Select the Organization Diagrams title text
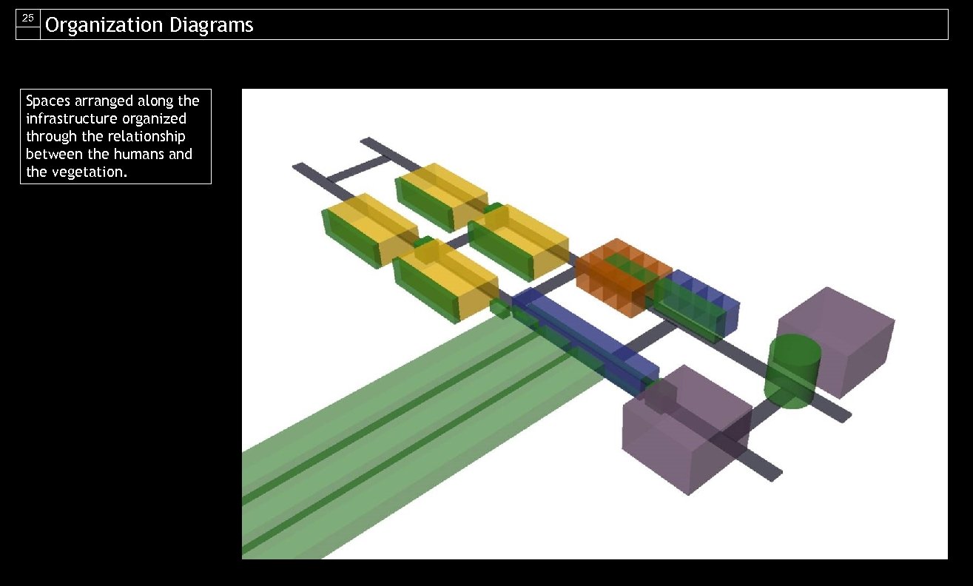The width and height of the screenshot is (973, 586). click(148, 24)
